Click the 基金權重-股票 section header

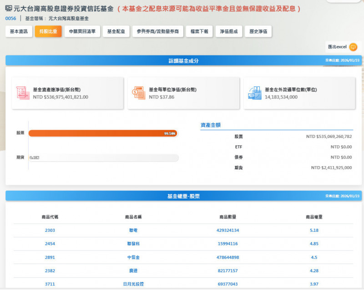[183, 196]
